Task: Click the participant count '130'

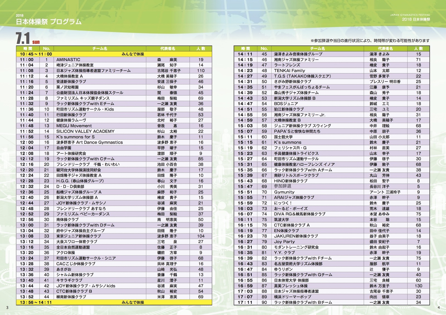Action: click(x=418, y=286)
